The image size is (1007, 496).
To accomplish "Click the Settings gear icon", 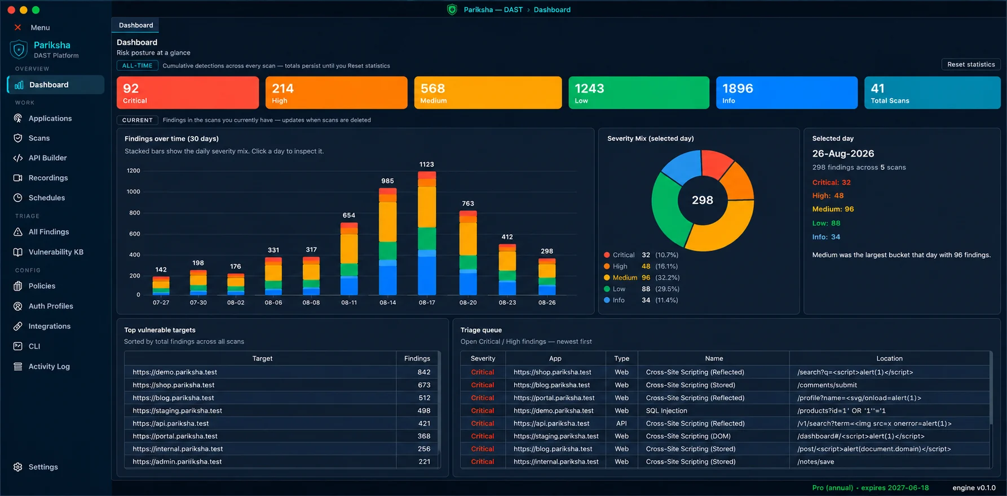I will click(18, 467).
